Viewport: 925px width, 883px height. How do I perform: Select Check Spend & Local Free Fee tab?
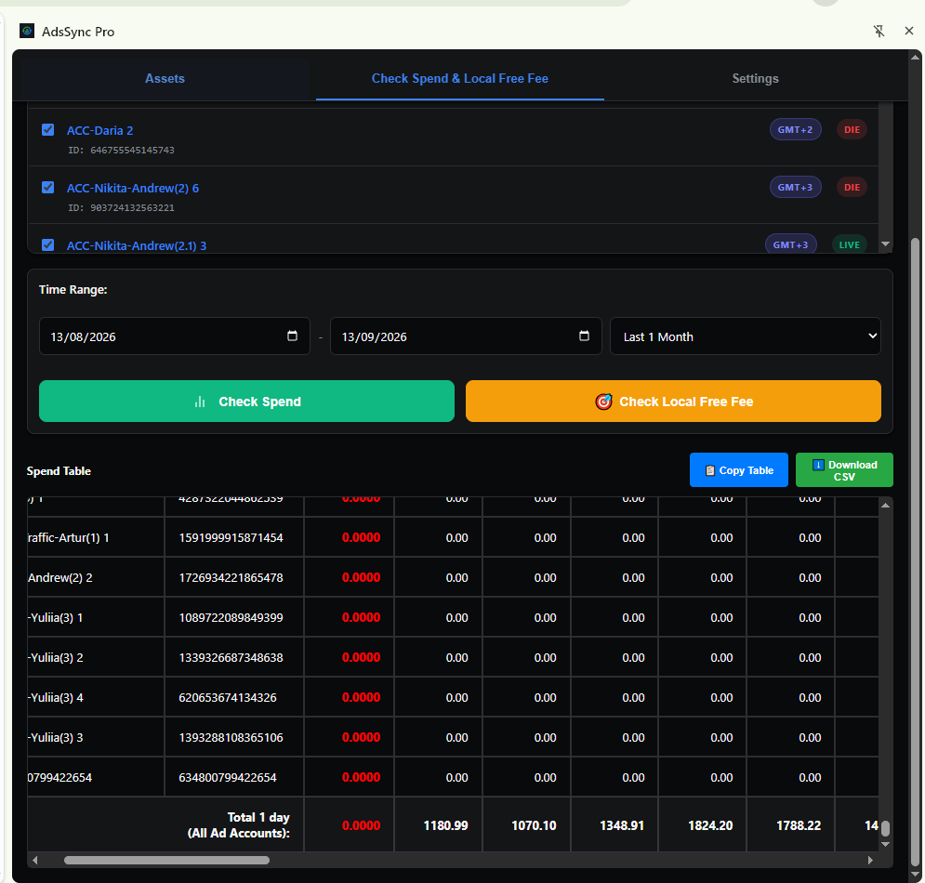(460, 78)
